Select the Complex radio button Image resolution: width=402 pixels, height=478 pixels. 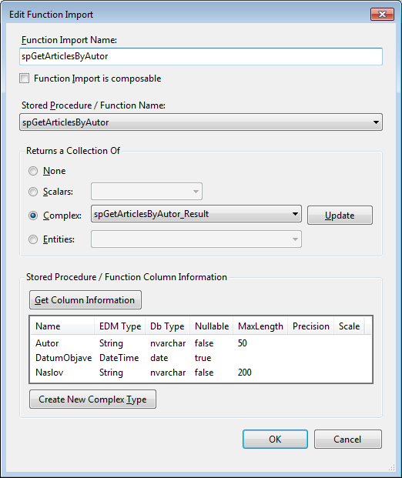[33, 216]
